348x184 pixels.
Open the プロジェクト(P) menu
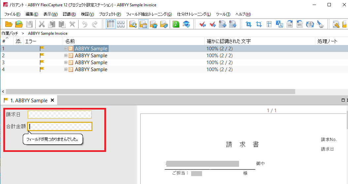[x=110, y=14]
